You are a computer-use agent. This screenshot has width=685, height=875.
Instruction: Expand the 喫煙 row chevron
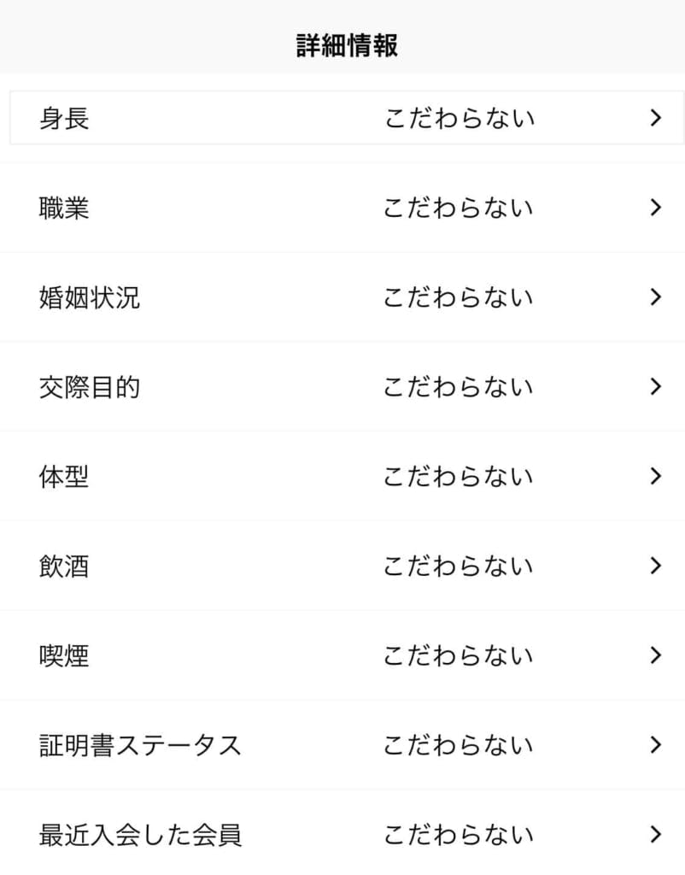[x=656, y=655]
